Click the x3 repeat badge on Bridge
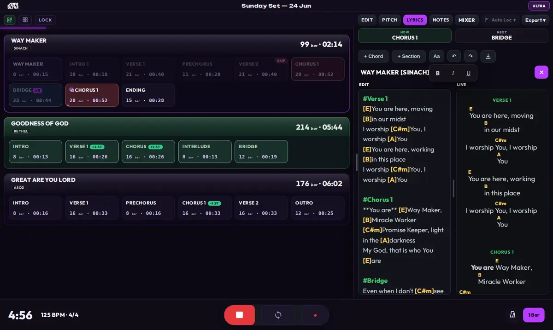 [x=37, y=90]
